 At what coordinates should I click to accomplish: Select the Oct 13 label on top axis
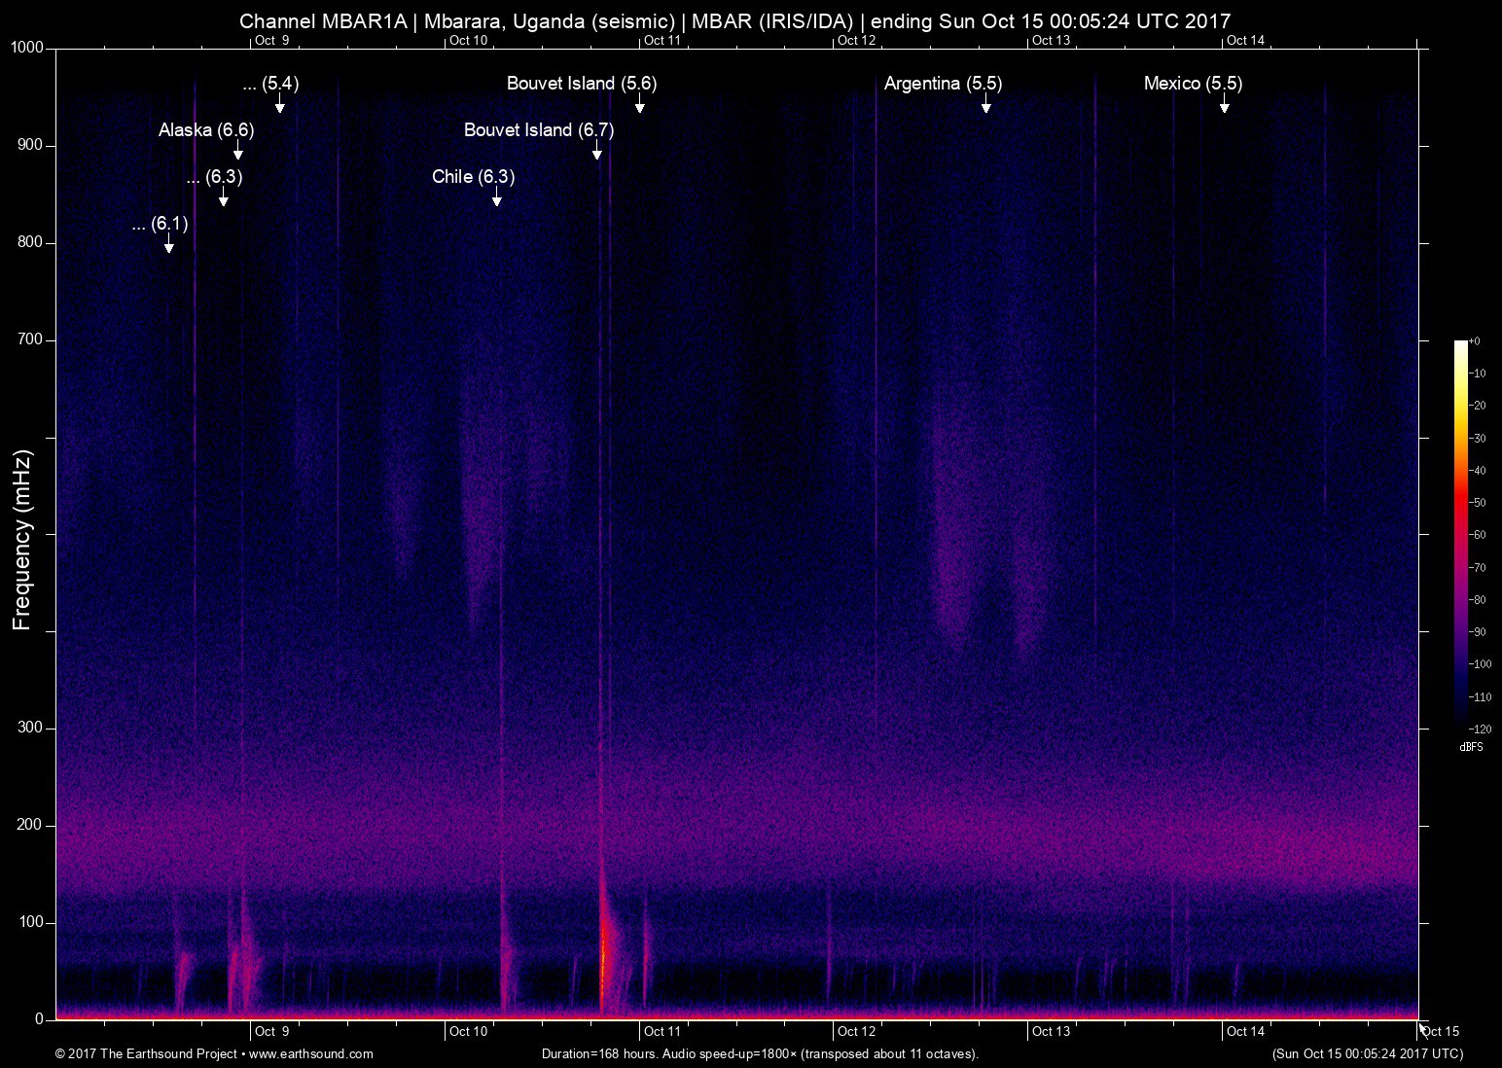[1051, 40]
